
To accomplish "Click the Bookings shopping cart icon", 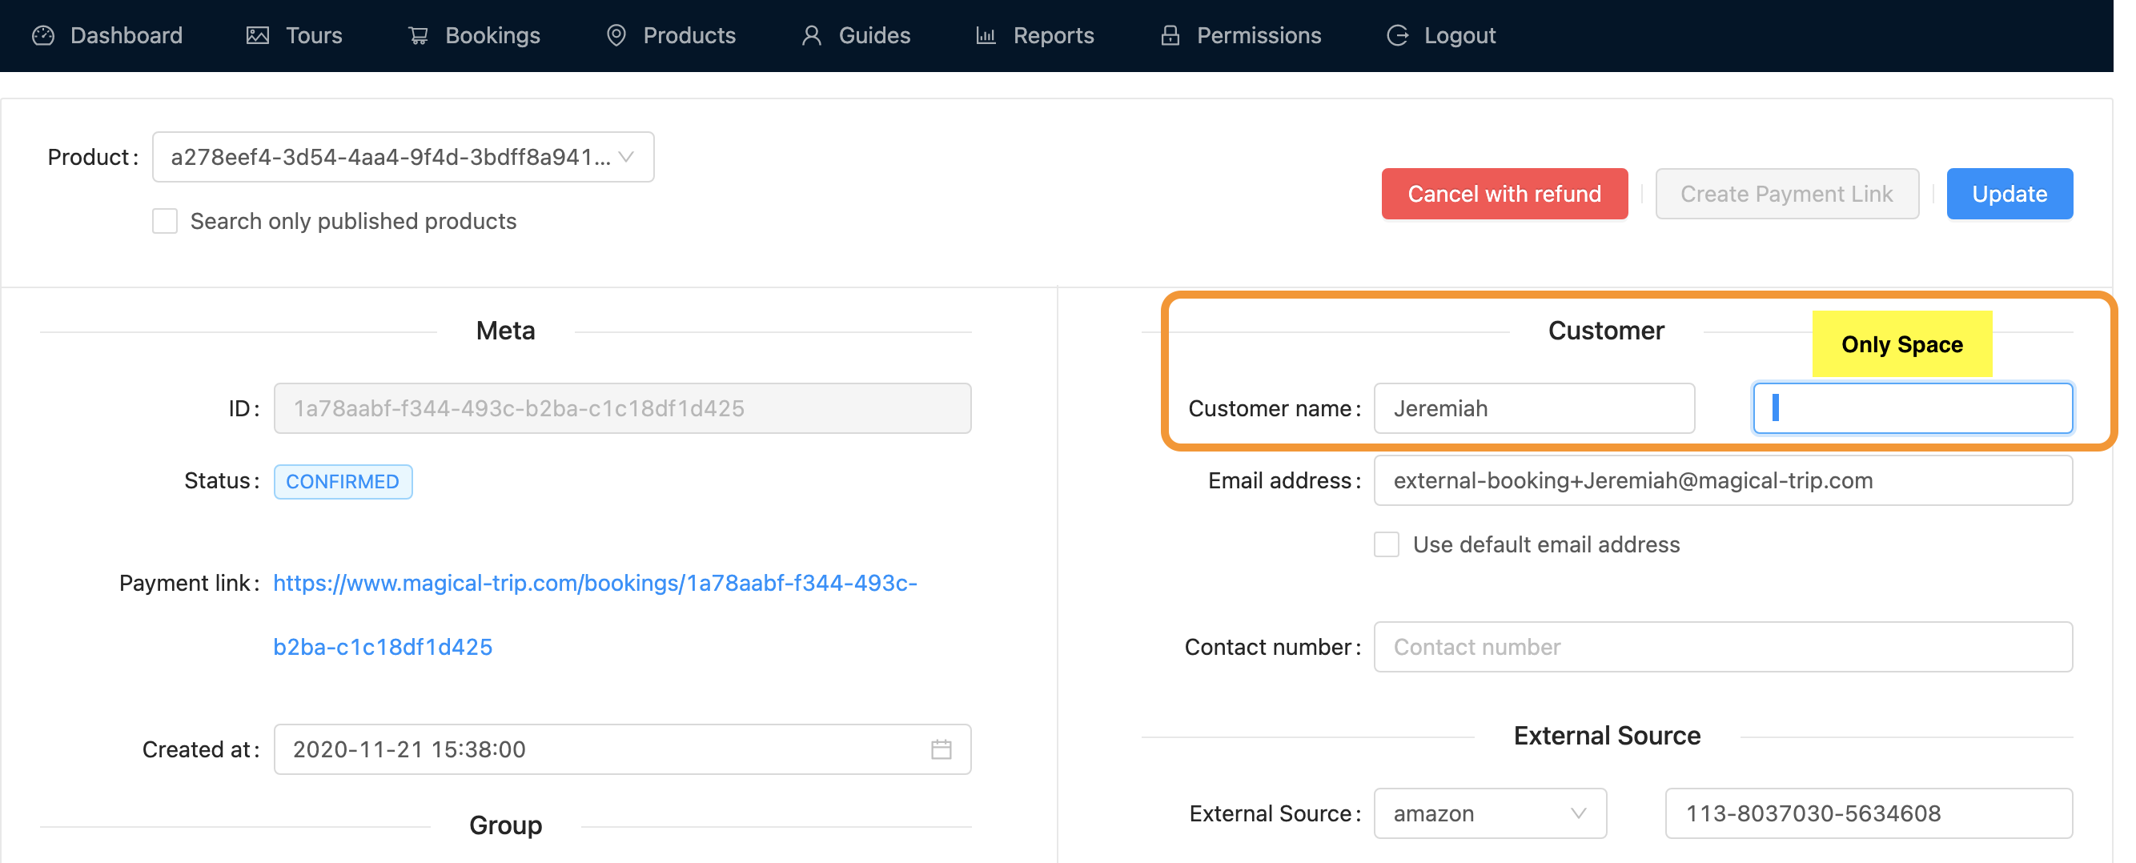I will click(418, 36).
